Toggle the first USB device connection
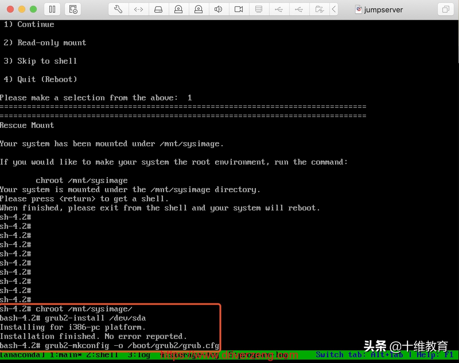The width and height of the screenshot is (459, 363). click(x=279, y=9)
